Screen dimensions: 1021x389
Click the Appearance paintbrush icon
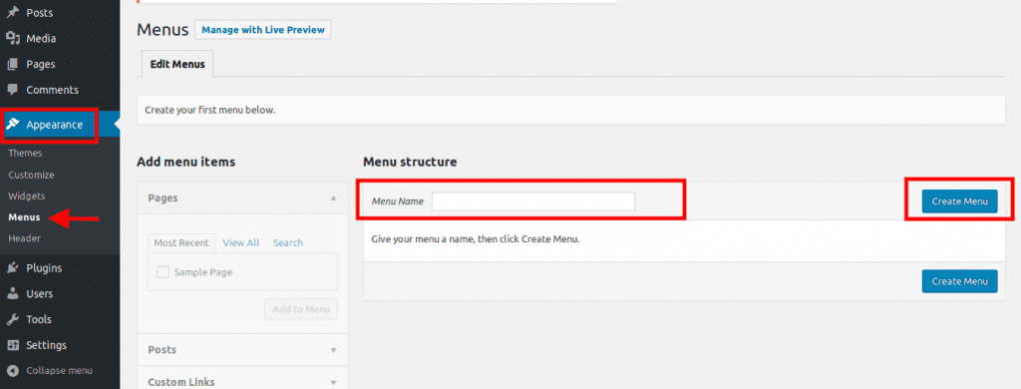coord(13,125)
